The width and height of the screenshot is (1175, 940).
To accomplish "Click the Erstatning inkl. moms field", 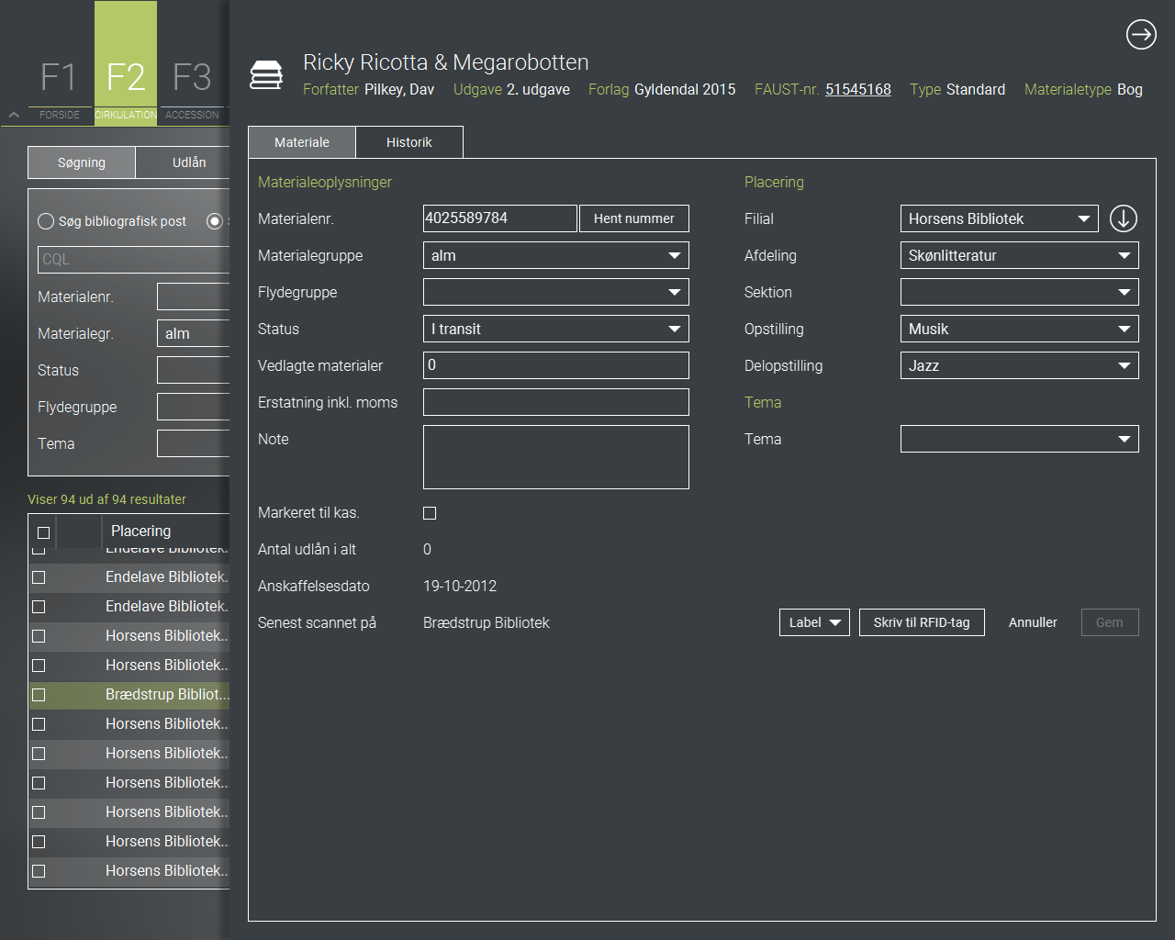I will pos(556,402).
